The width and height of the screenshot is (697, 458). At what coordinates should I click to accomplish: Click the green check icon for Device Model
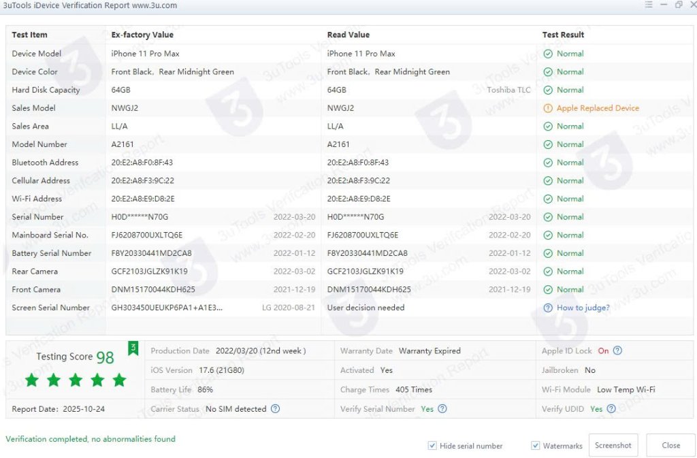[548, 54]
